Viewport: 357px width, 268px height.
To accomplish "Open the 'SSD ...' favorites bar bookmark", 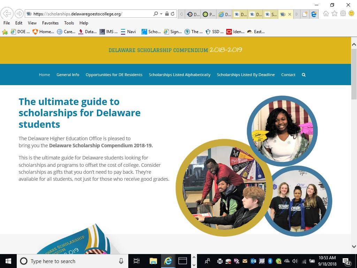I will [214, 32].
